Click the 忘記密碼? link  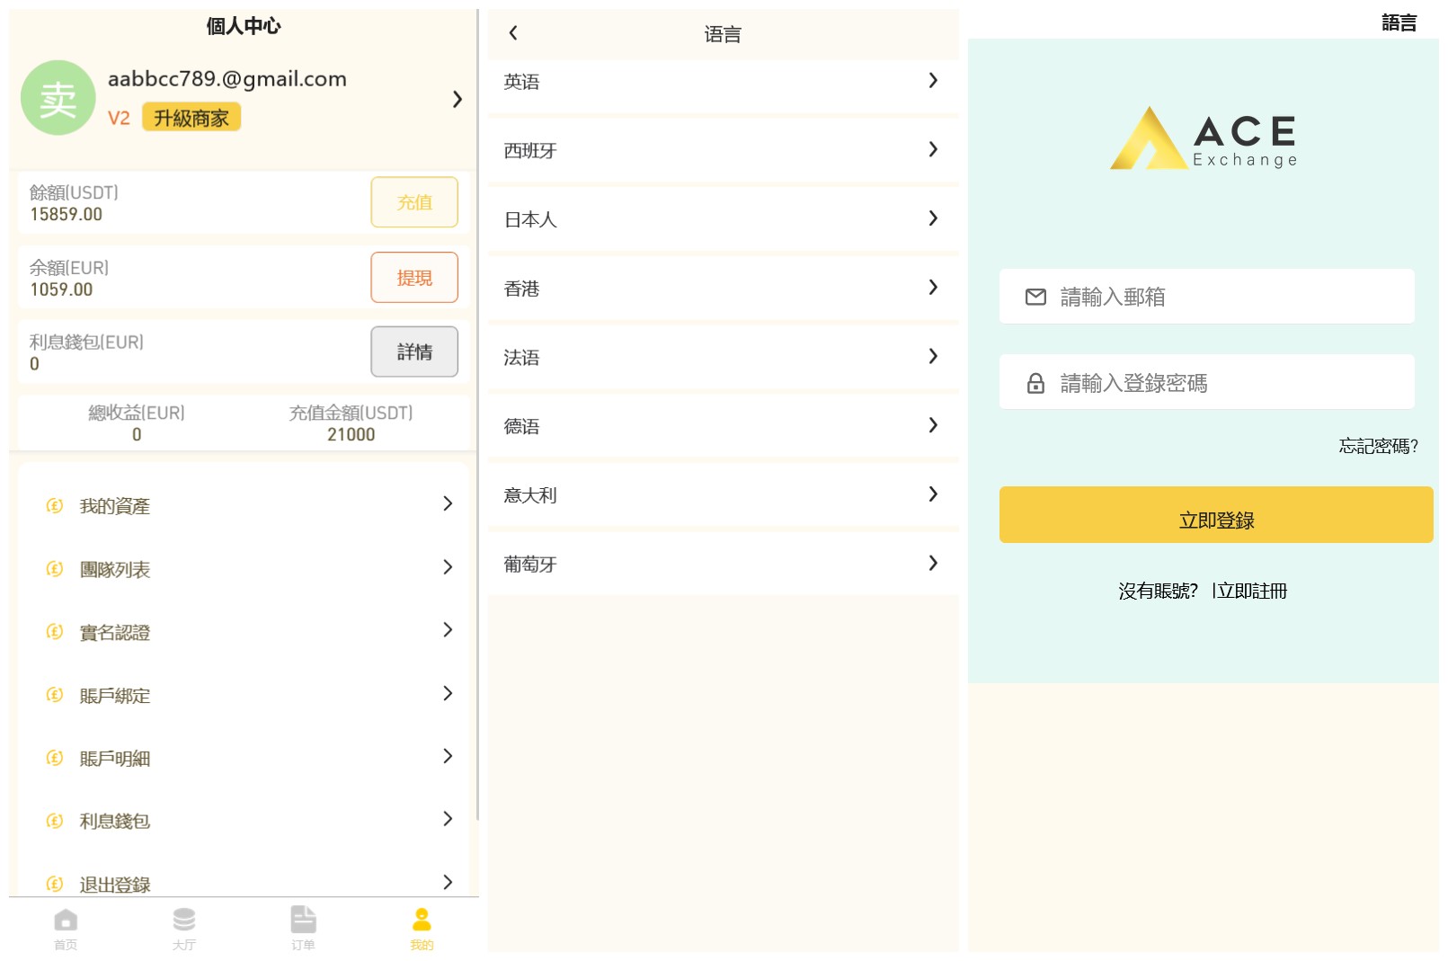[x=1377, y=446]
